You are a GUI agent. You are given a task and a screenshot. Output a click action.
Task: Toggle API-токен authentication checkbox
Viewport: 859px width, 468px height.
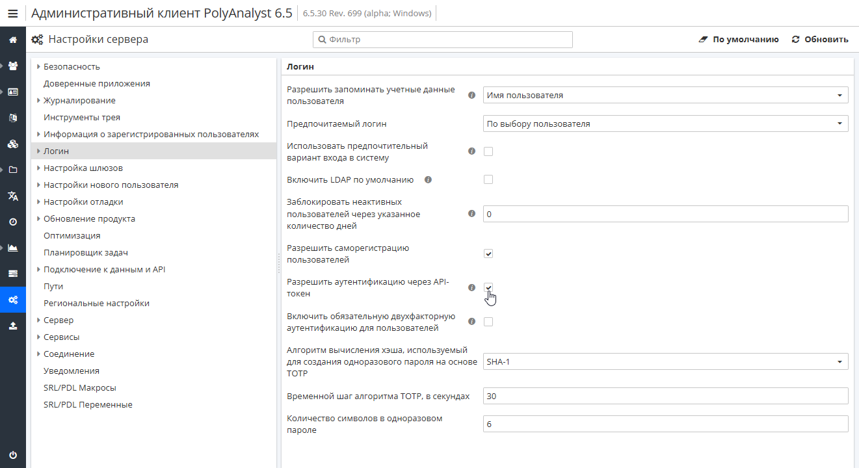[488, 287]
